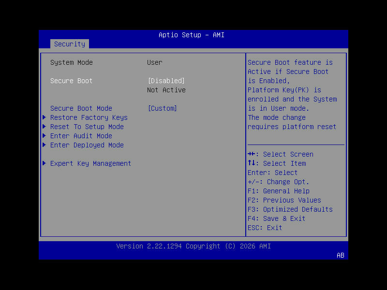Click the up-down arrows Select Item hint
This screenshot has height=290, width=387.
[x=277, y=163]
